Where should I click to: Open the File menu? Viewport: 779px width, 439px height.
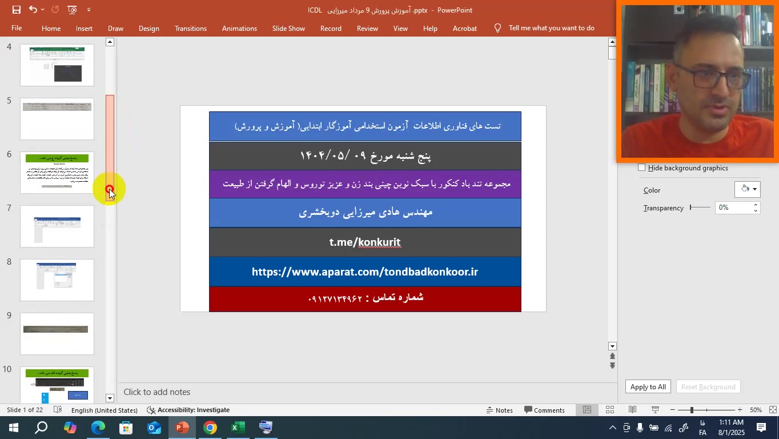click(x=17, y=28)
